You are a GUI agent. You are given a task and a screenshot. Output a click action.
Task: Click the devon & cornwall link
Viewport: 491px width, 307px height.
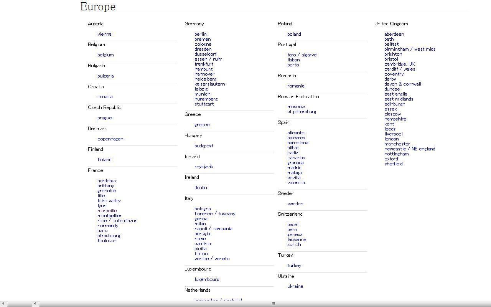(x=403, y=84)
